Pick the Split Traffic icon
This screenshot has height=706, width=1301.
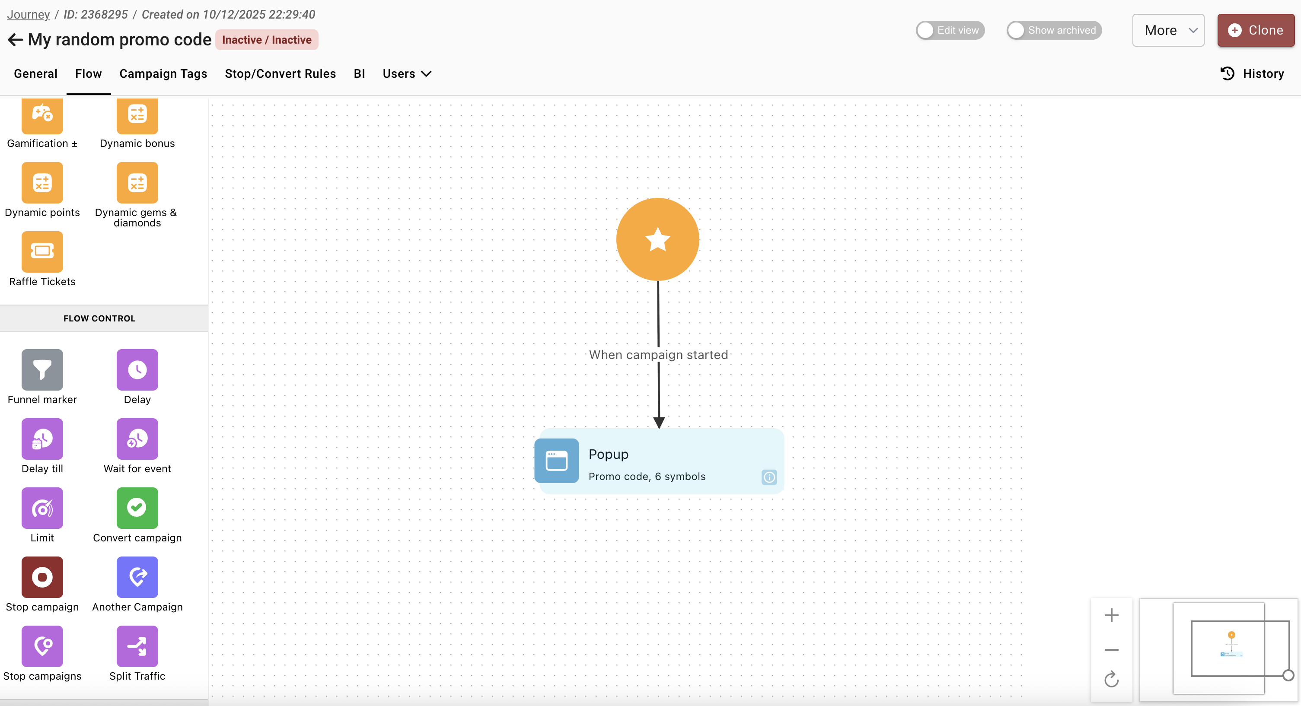click(x=137, y=646)
